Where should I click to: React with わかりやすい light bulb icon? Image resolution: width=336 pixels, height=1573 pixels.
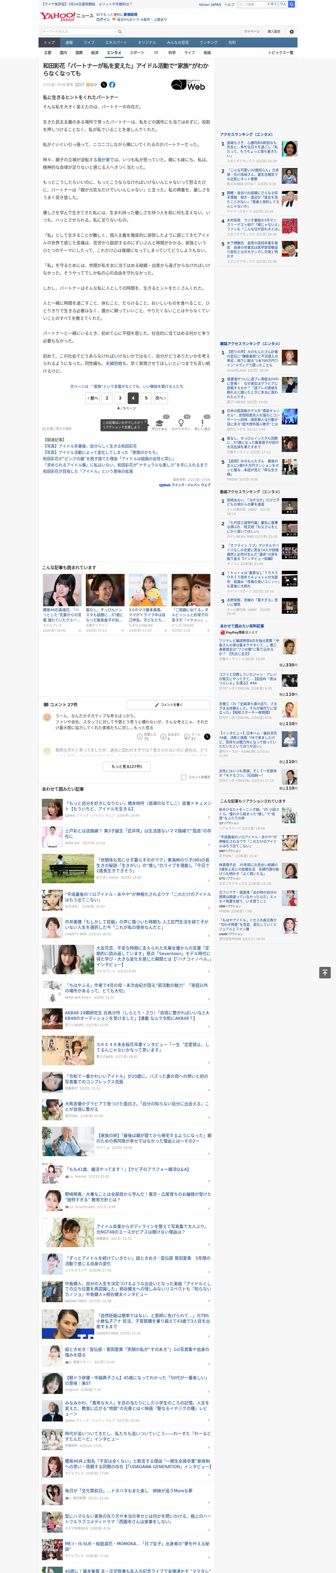(x=181, y=423)
